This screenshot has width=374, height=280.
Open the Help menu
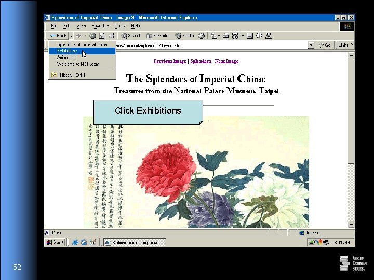(x=135, y=26)
